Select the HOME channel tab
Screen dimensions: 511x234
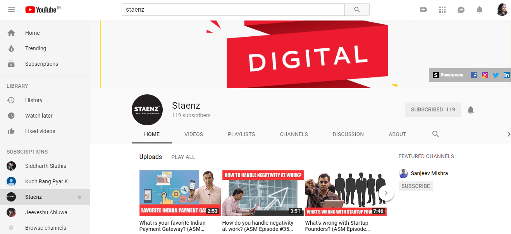click(x=152, y=134)
